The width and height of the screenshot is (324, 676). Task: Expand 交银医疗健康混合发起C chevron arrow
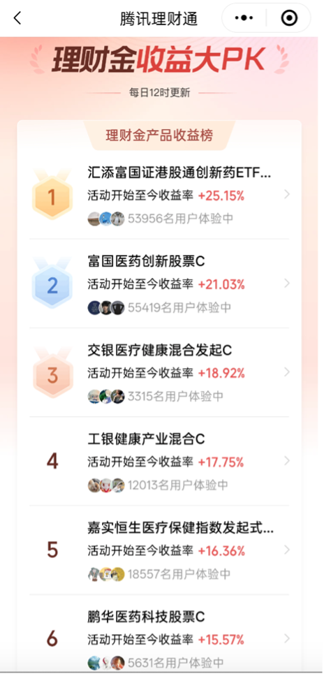point(287,372)
